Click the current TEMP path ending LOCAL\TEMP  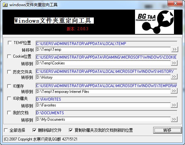click(x=106, y=44)
